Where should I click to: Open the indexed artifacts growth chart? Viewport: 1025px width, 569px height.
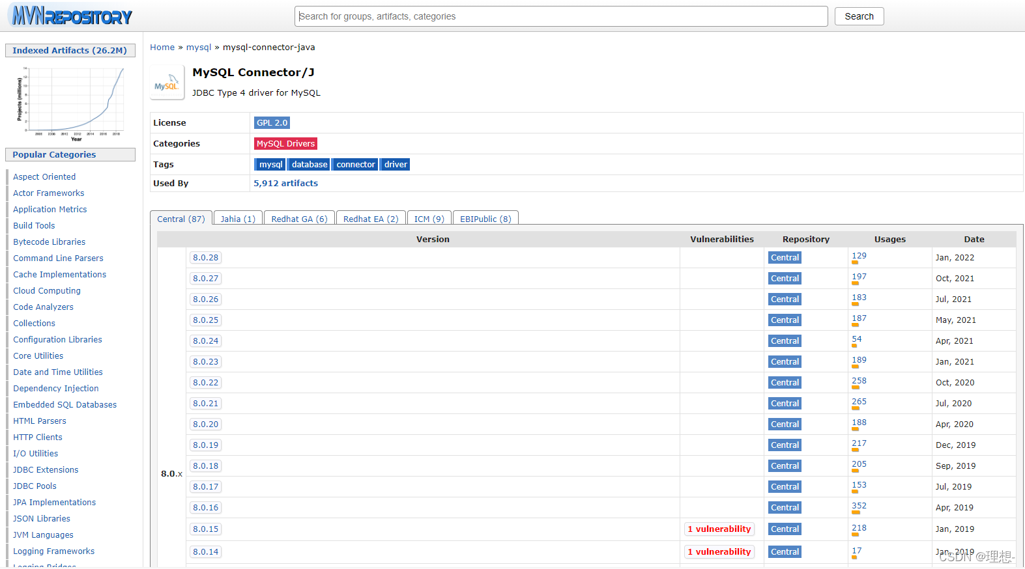(x=70, y=103)
